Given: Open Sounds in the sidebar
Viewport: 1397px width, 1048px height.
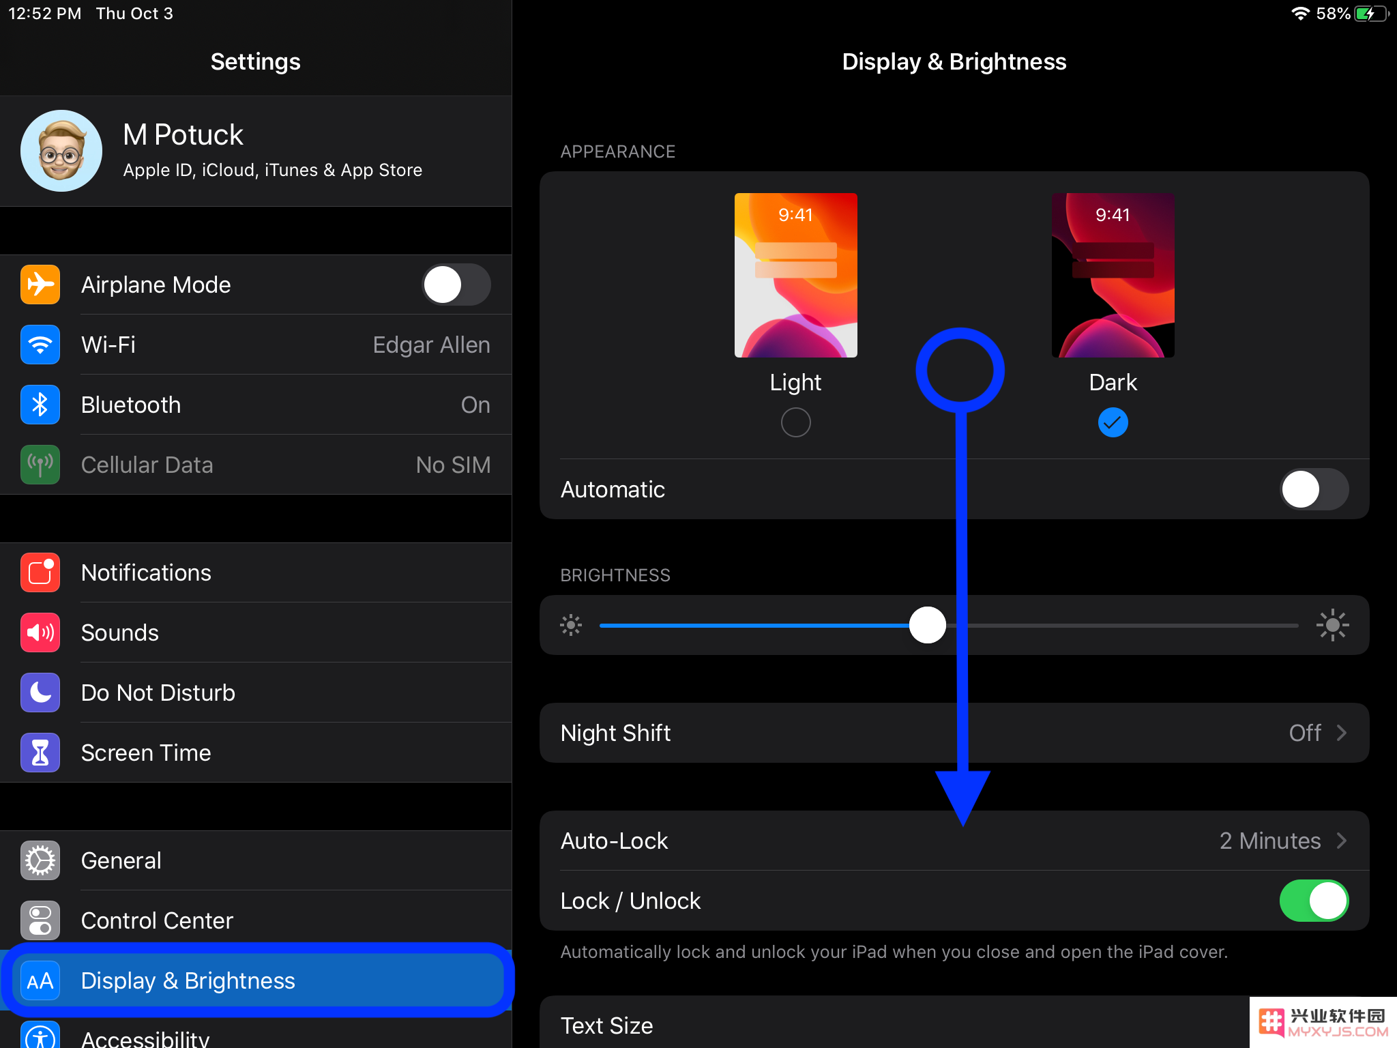Looking at the screenshot, I should 256,632.
